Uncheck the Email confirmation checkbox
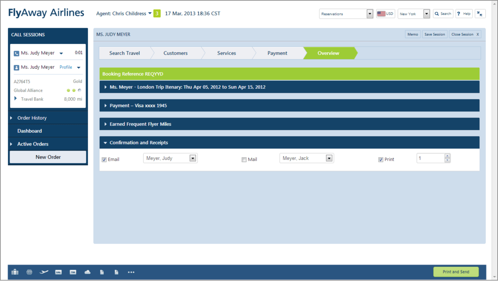 [x=104, y=159]
